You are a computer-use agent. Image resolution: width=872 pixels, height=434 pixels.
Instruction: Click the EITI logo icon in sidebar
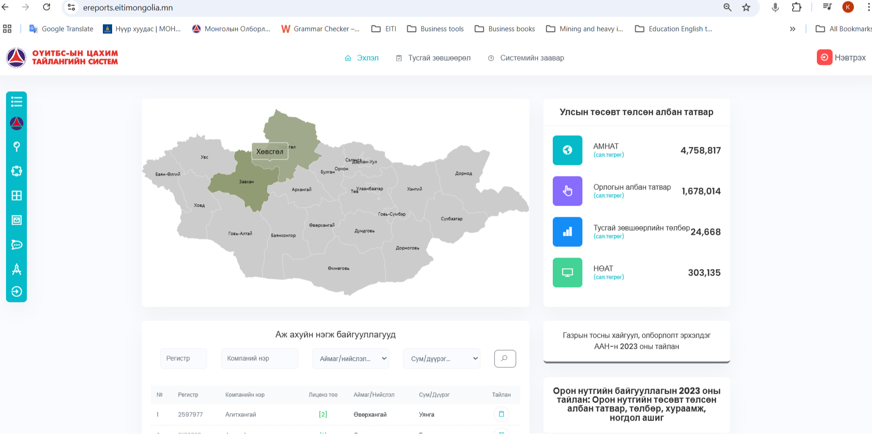pos(16,123)
